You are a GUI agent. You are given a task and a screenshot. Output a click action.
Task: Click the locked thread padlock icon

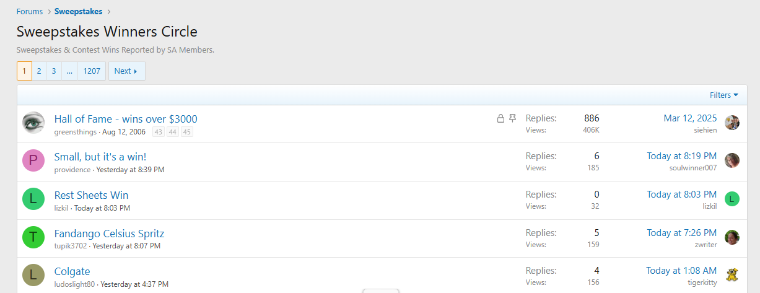500,118
